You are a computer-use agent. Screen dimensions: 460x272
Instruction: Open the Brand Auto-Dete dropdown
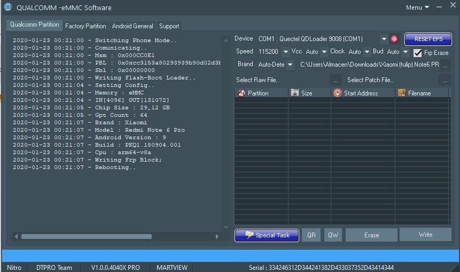[290, 65]
